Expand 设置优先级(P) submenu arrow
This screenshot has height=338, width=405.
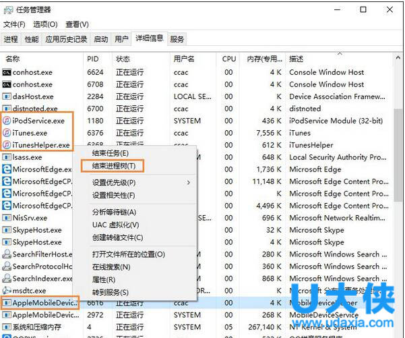click(189, 183)
